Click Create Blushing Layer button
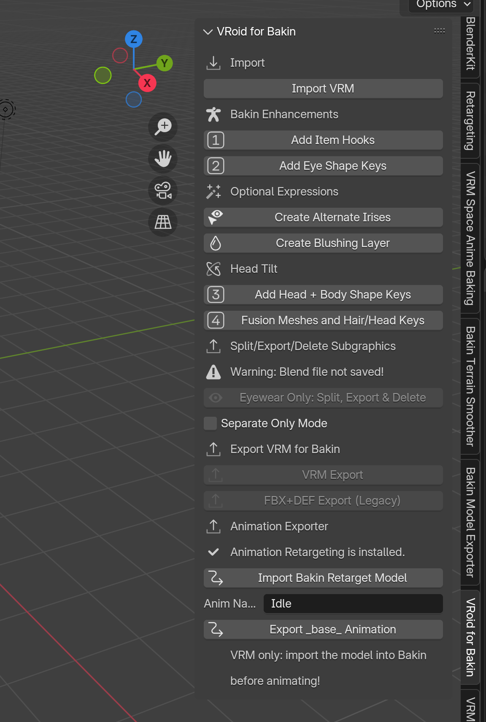 [x=323, y=243]
